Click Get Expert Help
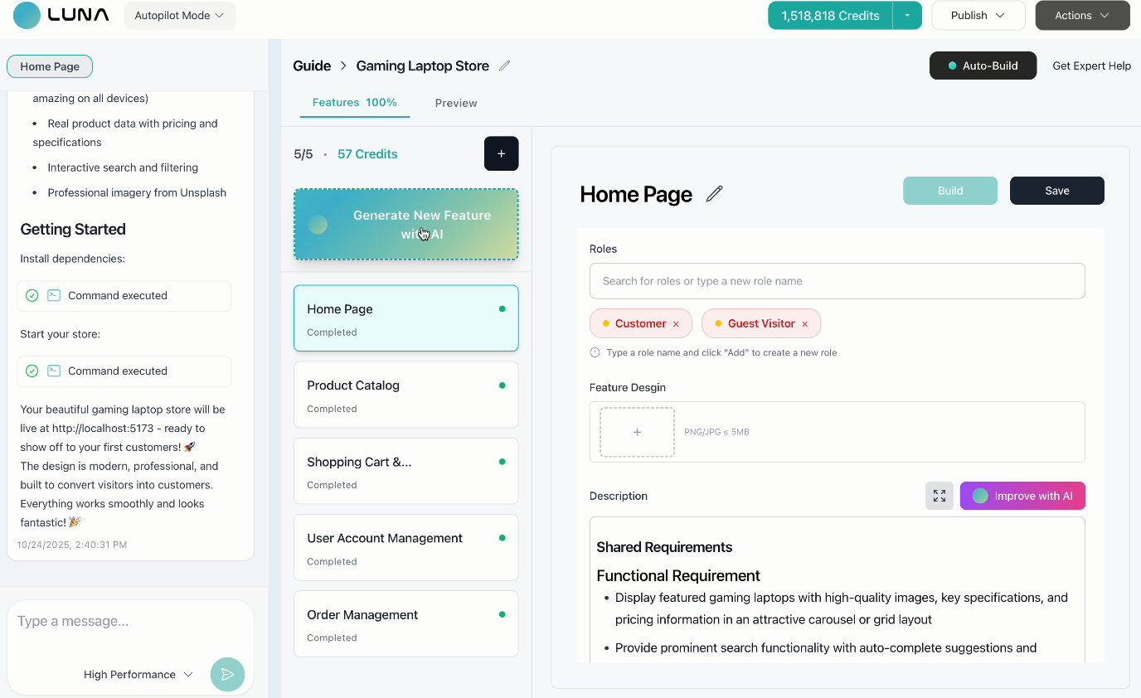 click(x=1091, y=65)
